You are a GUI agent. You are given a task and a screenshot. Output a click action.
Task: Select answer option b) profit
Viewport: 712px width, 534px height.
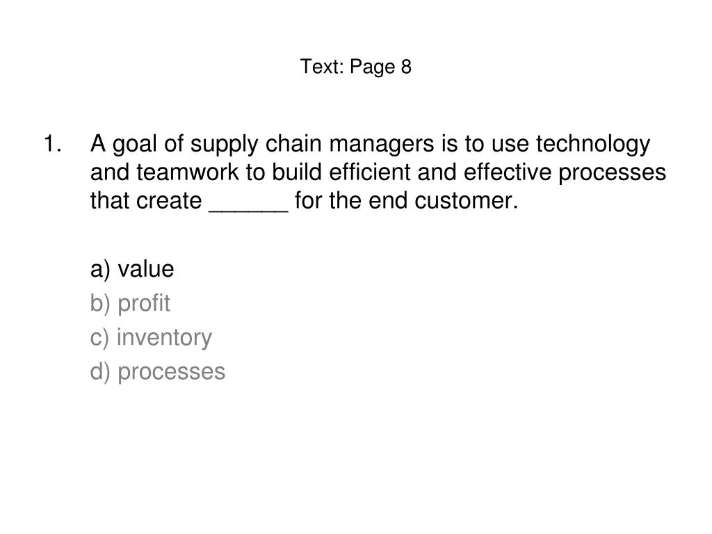[130, 303]
